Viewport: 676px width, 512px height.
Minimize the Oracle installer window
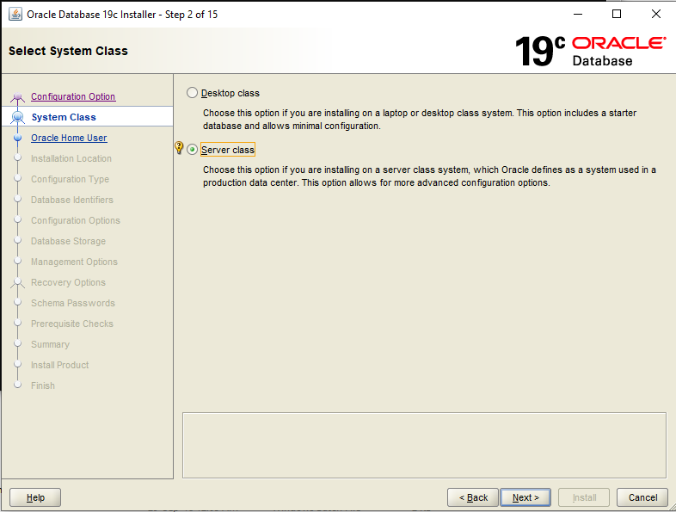(578, 15)
